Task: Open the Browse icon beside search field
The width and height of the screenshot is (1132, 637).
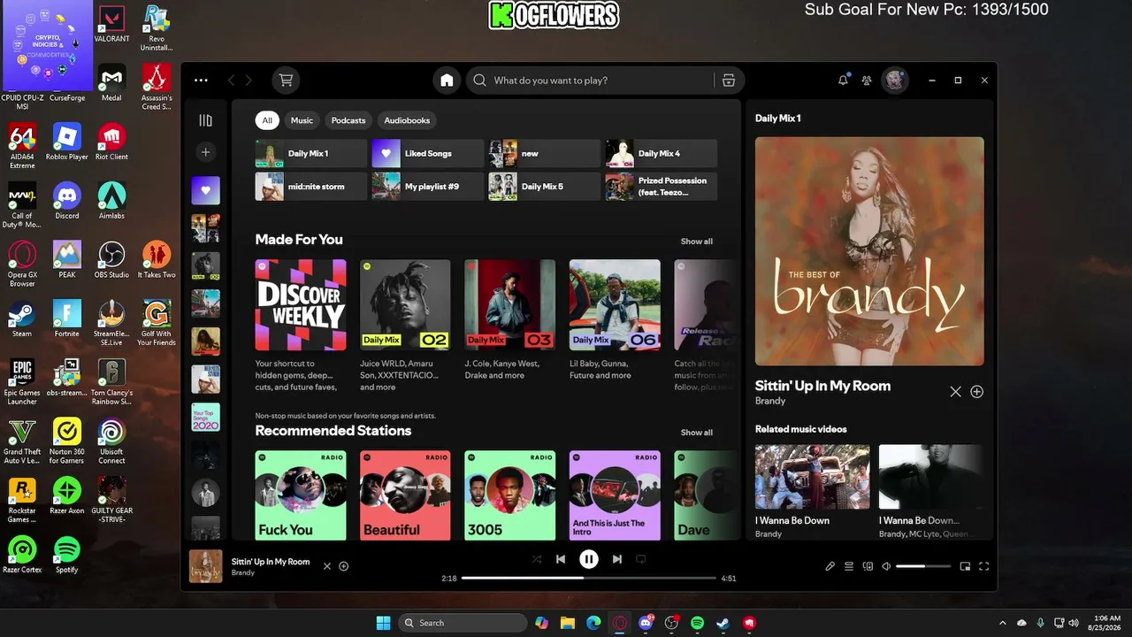Action: (729, 81)
